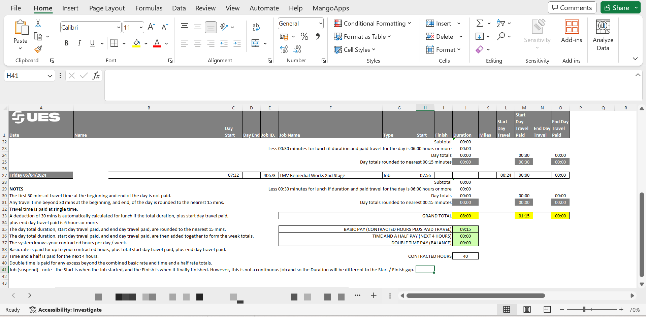The height and width of the screenshot is (317, 646).
Task: Open the Paste options arrow
Action: 20,48
